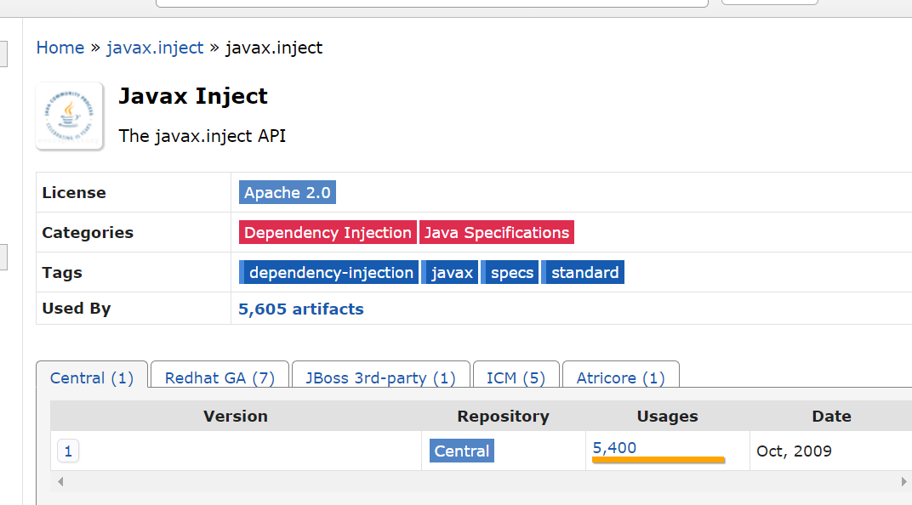Open the javax.inject group breadcrumb link
The height and width of the screenshot is (505, 912).
(x=155, y=48)
